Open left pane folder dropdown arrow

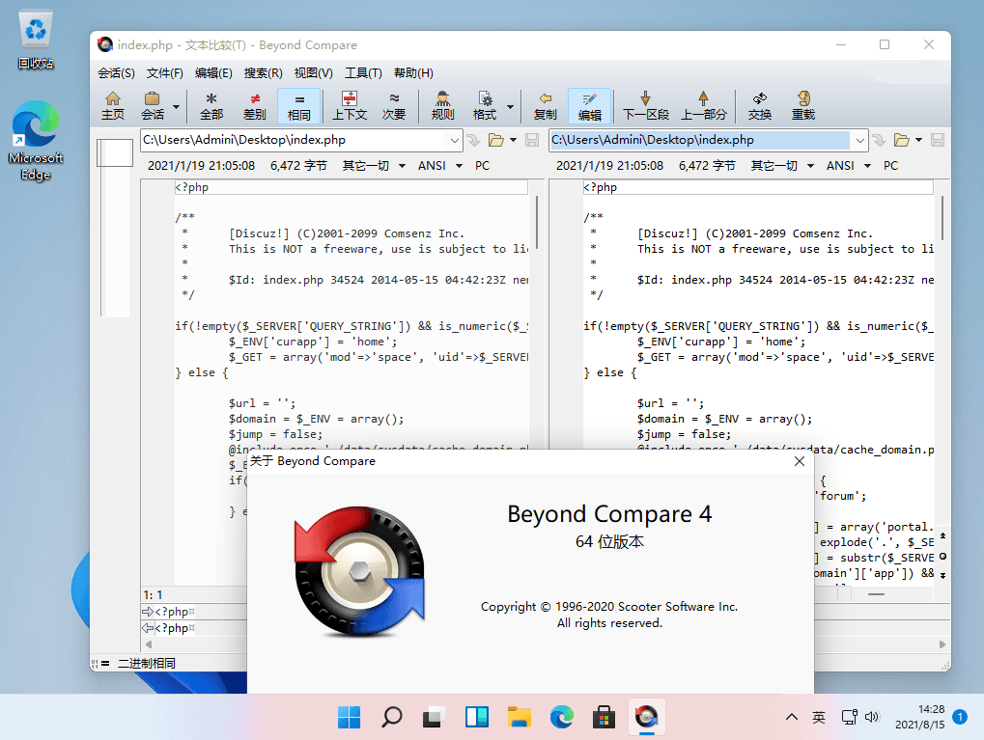[x=514, y=140]
